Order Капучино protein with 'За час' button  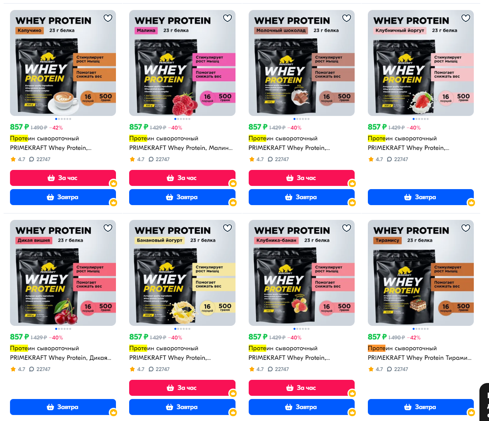click(63, 178)
